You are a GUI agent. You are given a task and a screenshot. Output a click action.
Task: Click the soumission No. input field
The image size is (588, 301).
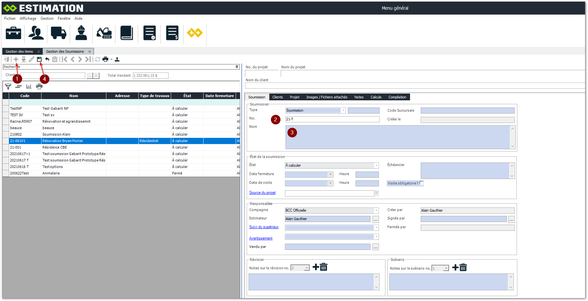click(x=332, y=119)
